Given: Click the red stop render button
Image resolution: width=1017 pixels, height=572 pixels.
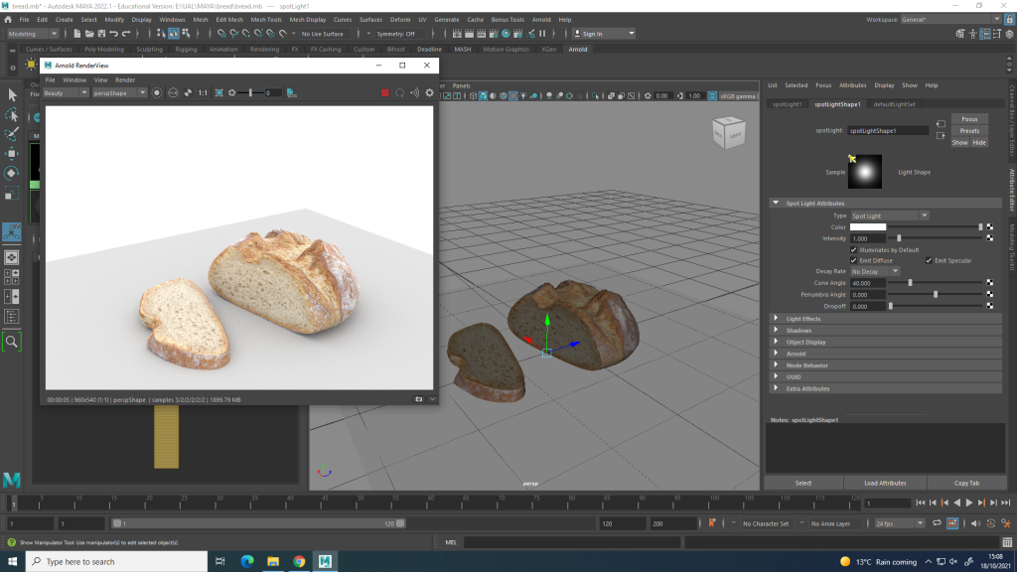Looking at the screenshot, I should [384, 92].
